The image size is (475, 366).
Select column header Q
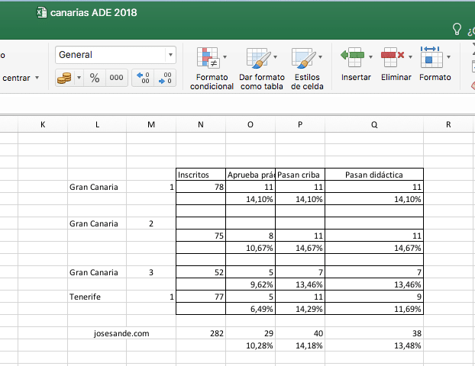click(x=373, y=124)
